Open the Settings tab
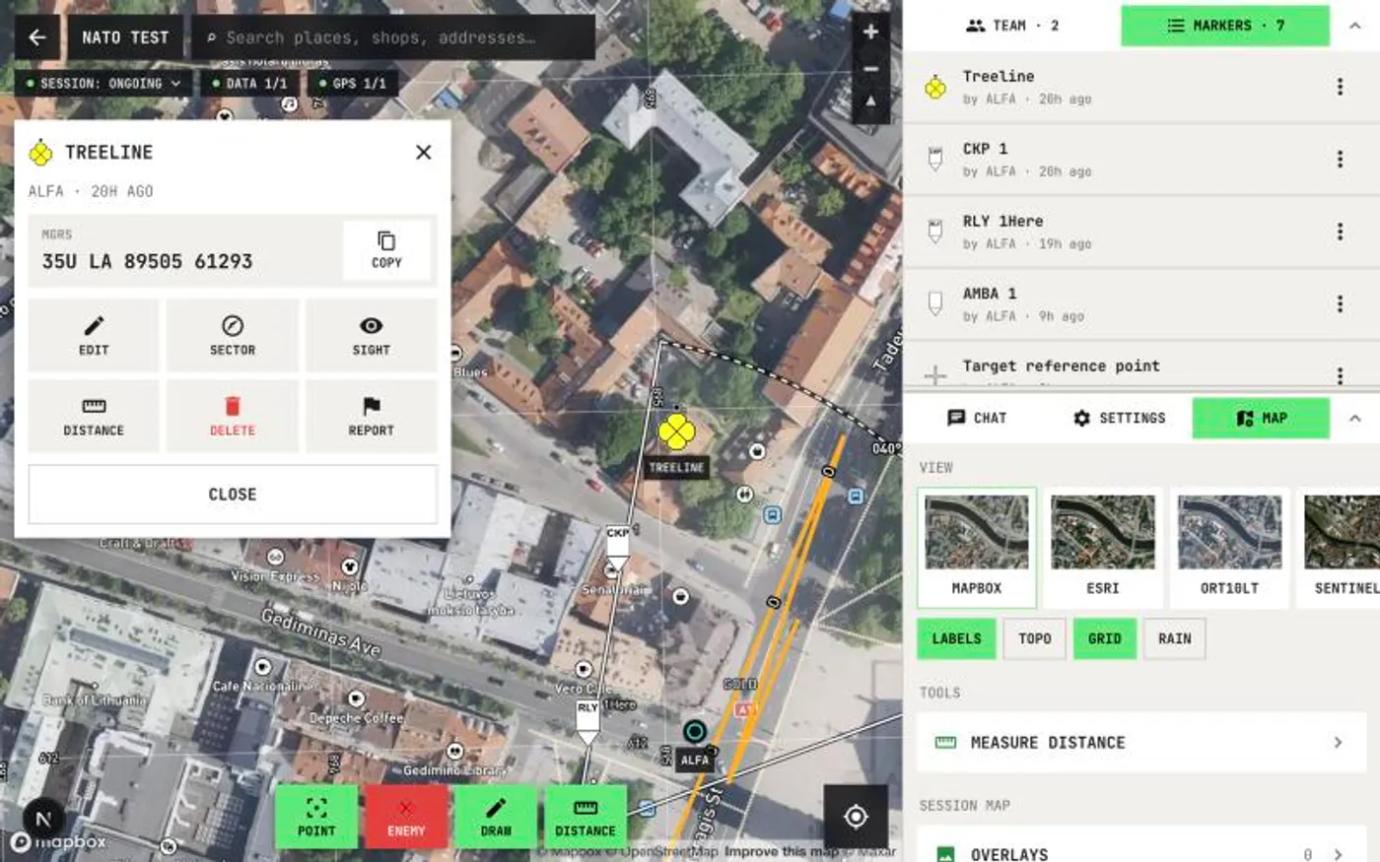 coord(1119,418)
